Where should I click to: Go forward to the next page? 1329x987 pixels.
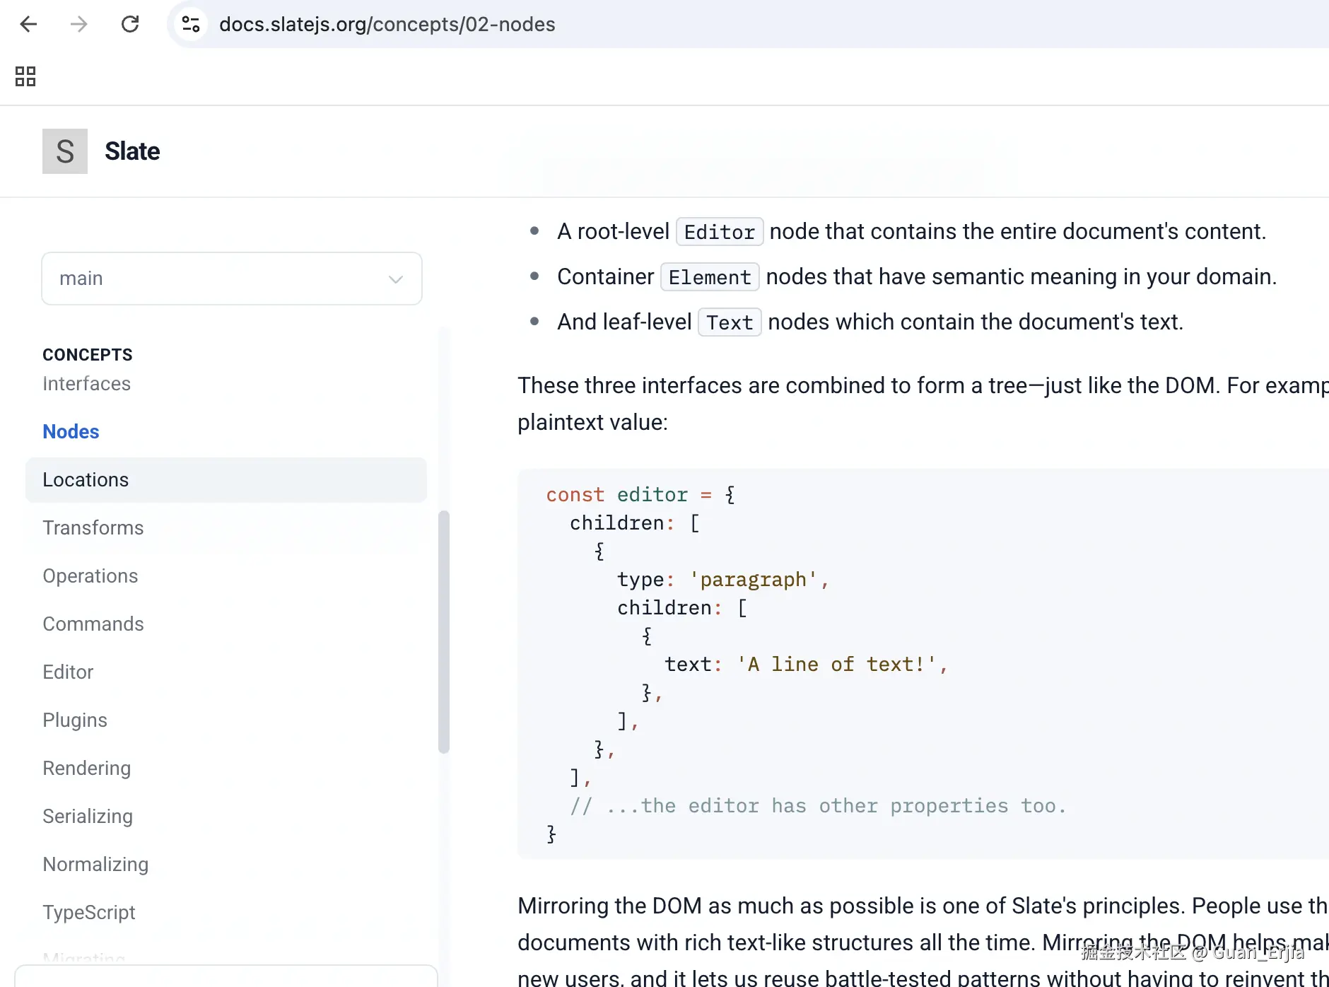79,24
